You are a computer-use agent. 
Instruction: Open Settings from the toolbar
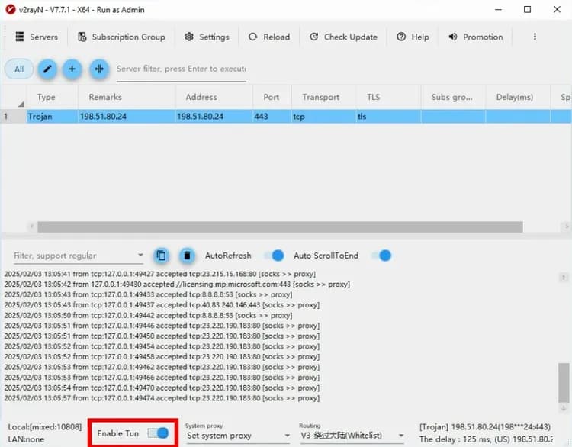coord(206,37)
